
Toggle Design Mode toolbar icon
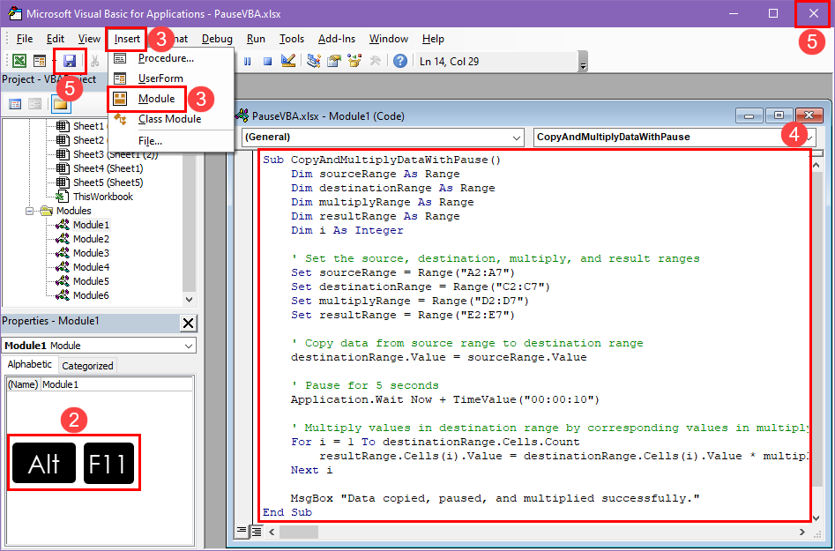pos(288,61)
